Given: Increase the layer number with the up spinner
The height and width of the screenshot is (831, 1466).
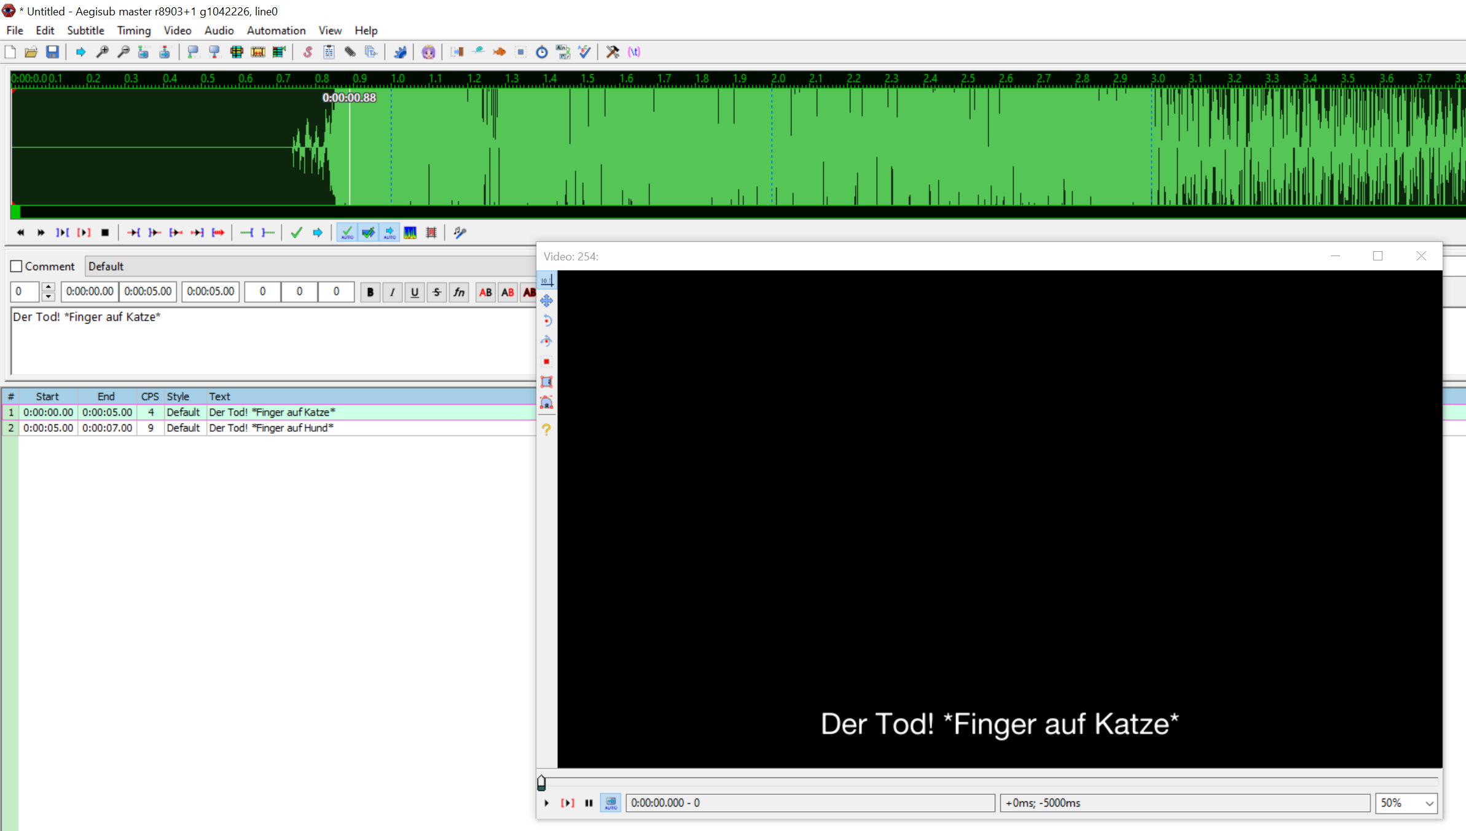Looking at the screenshot, I should [x=48, y=287].
